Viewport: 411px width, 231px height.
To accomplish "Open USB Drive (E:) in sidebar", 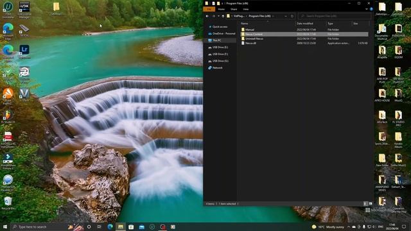I will [220, 47].
